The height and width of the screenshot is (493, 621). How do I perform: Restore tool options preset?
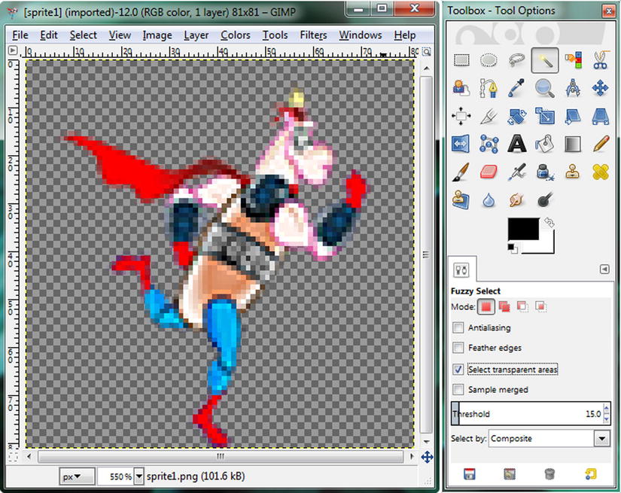(x=510, y=474)
